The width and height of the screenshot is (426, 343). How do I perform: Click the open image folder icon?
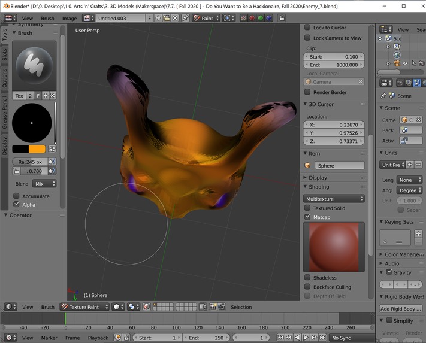point(167,18)
